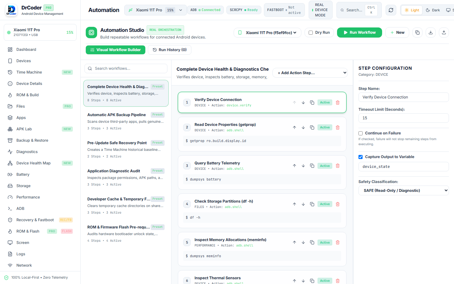Image resolution: width=454 pixels, height=284 pixels.
Task: Open Time Machine in the sidebar
Action: click(x=40, y=72)
